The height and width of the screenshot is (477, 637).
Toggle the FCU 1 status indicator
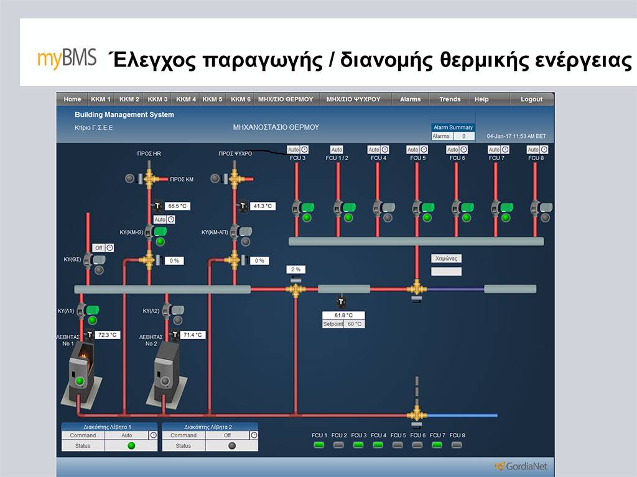pyautogui.click(x=319, y=445)
